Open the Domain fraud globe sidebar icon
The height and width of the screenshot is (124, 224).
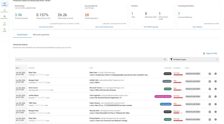(x=4, y=17)
